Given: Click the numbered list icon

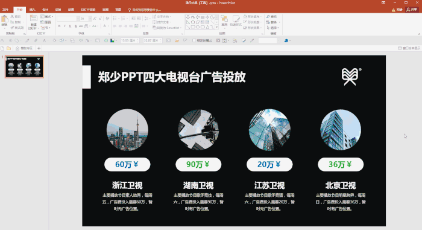Looking at the screenshot, I should (x=124, y=18).
